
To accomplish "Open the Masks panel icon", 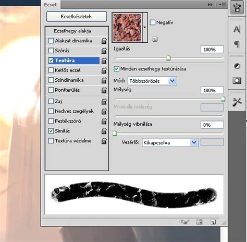I will [237, 80].
